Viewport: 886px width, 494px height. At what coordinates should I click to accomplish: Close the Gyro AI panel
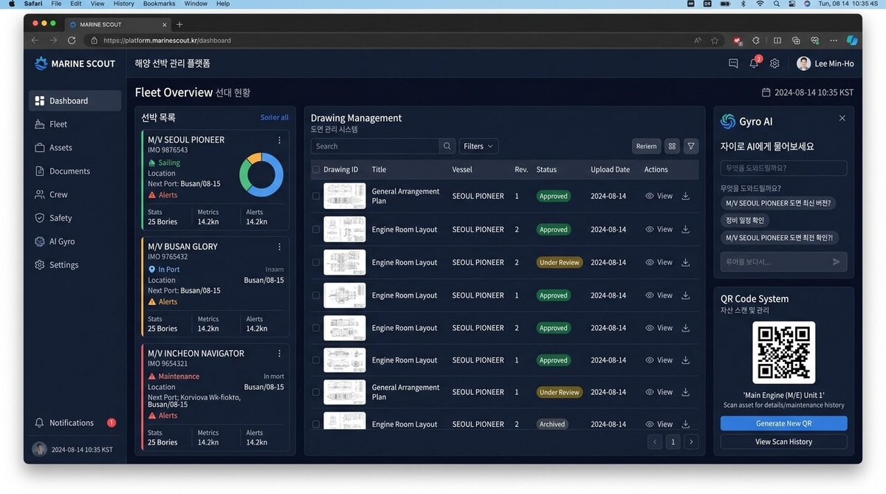(x=842, y=118)
